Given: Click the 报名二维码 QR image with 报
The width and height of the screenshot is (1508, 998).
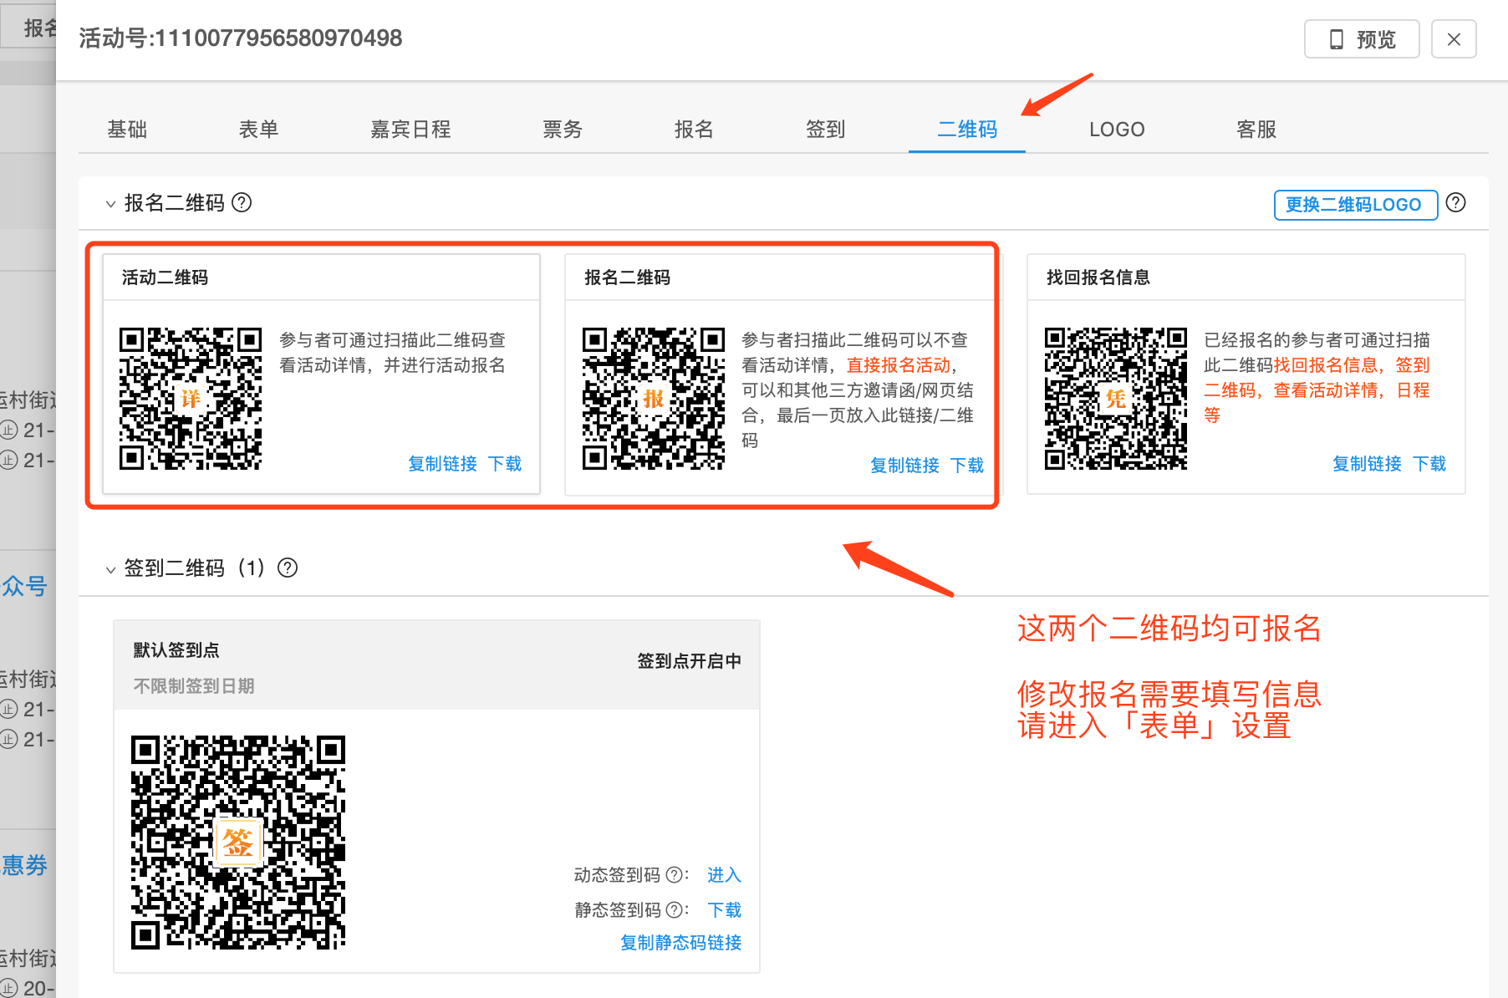Looking at the screenshot, I should tap(654, 399).
